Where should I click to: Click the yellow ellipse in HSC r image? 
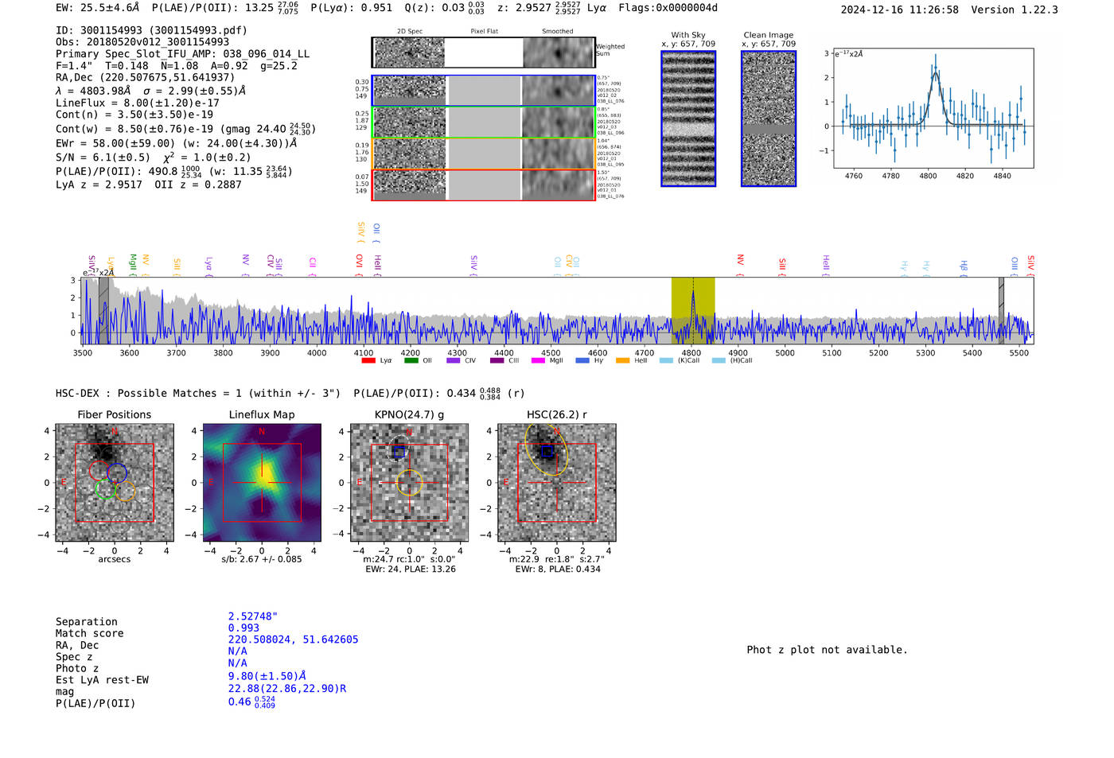coord(547,449)
